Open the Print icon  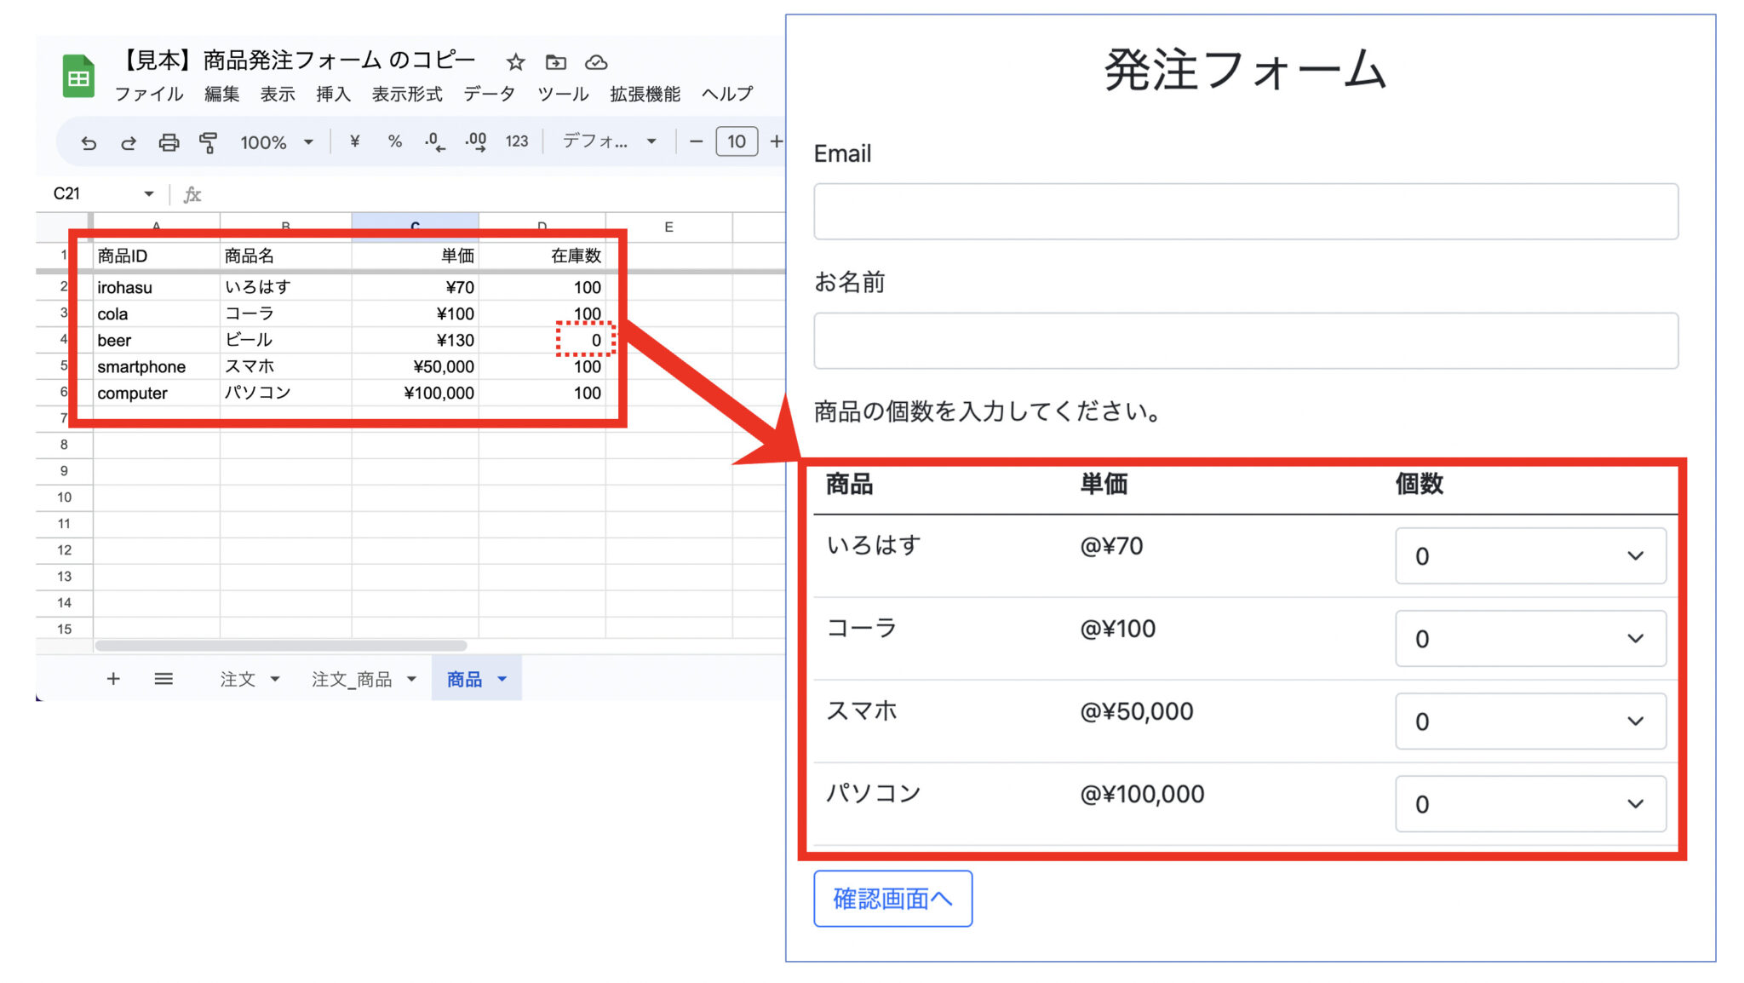[169, 142]
